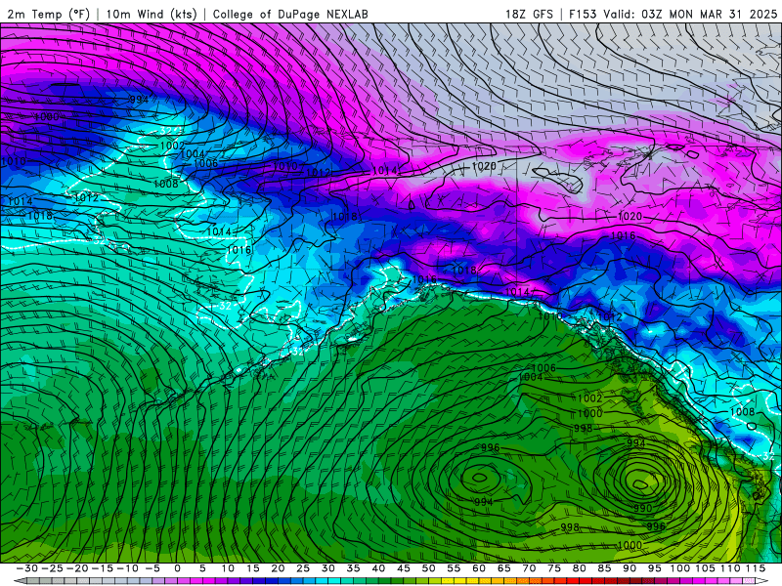The width and height of the screenshot is (782, 586).
Task: Click the -30 temperature scale label
Action: coord(27,568)
